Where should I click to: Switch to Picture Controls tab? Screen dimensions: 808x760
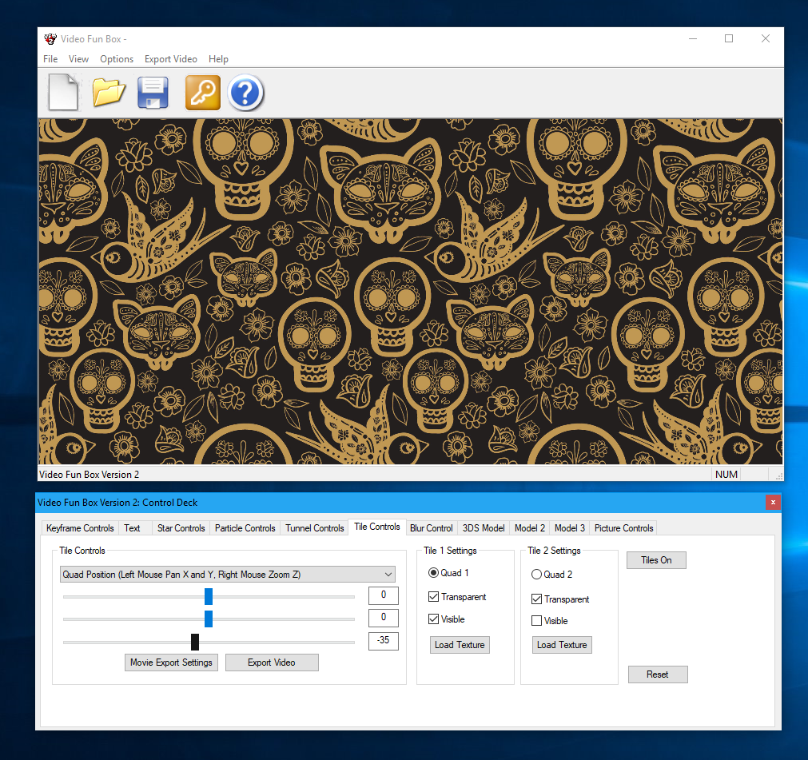623,528
